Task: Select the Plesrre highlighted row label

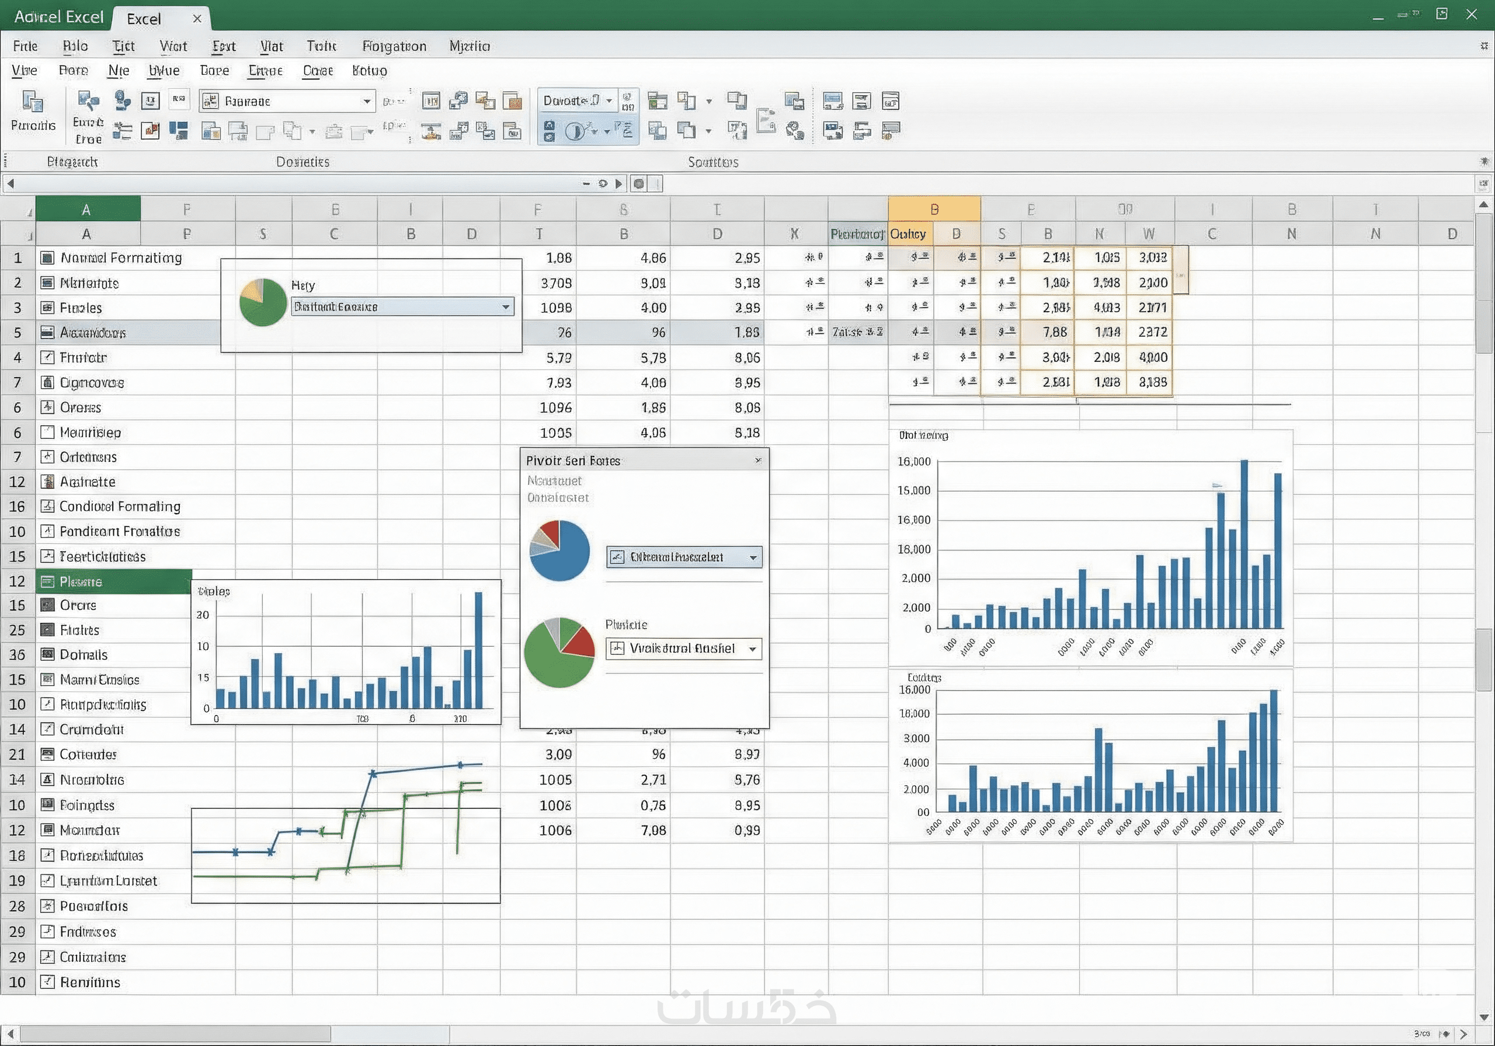Action: pos(81,581)
